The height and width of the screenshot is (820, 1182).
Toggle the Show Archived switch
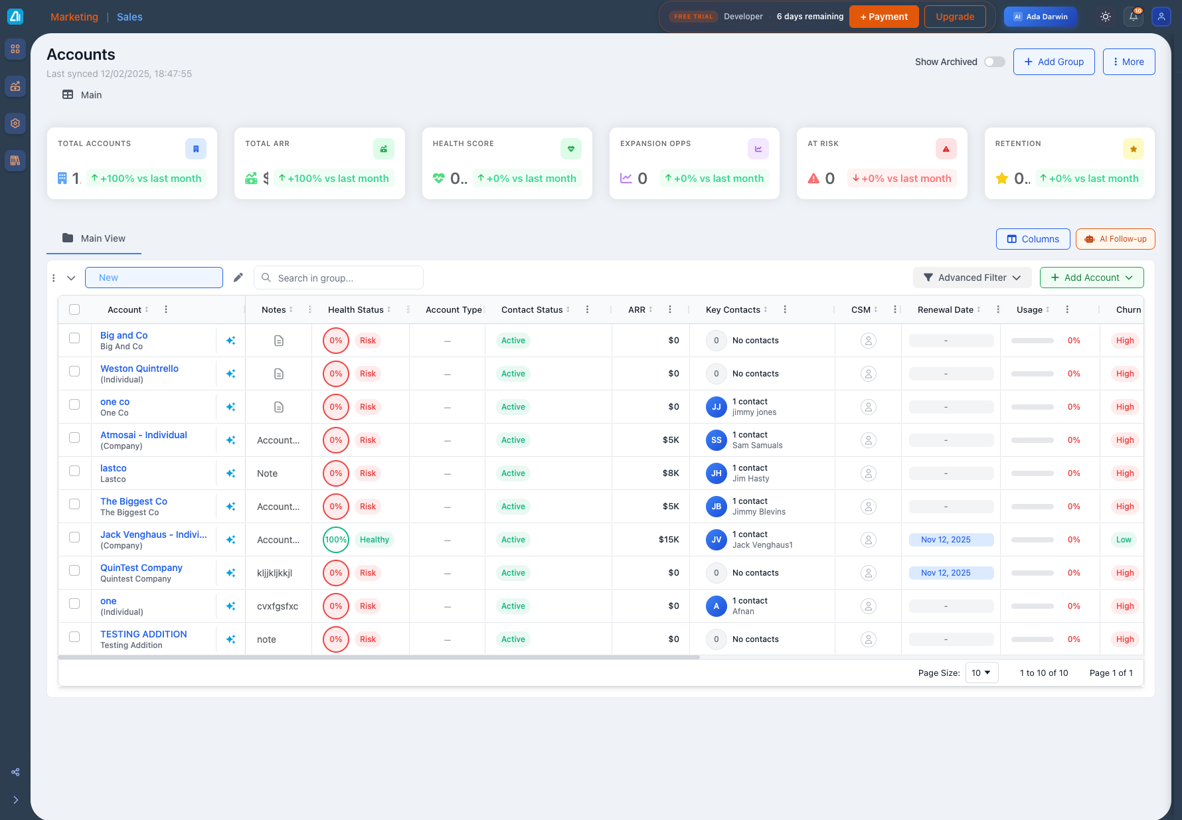point(994,62)
